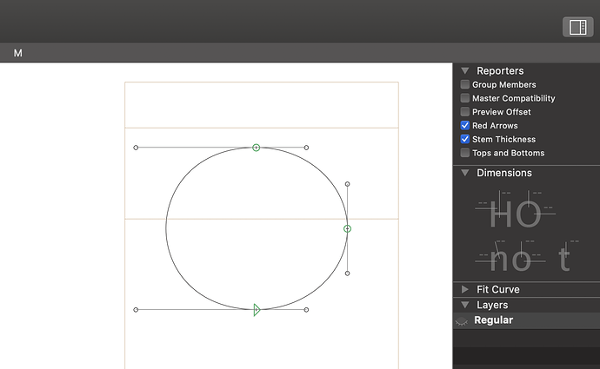The height and width of the screenshot is (369, 600).
Task: Enable the Tops and Bottoms reporter
Action: (x=465, y=153)
